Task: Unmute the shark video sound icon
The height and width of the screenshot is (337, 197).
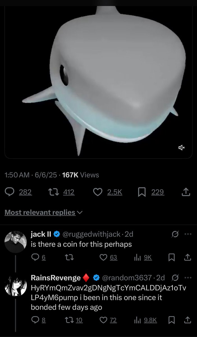Action: 182,147
